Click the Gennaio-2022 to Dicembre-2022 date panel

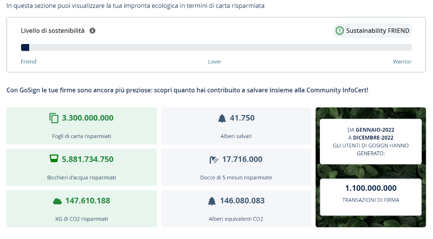coord(371,141)
